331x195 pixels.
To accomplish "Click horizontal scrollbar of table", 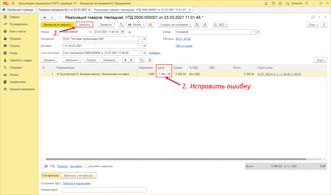I will pos(176,159).
